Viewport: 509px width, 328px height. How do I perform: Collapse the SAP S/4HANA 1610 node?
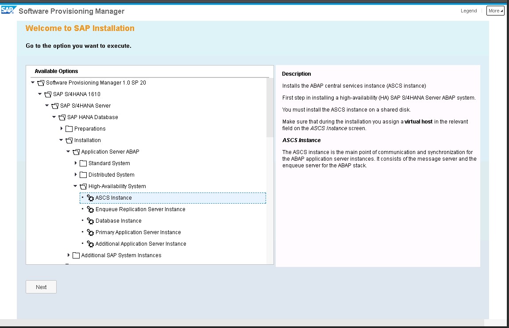[40, 94]
